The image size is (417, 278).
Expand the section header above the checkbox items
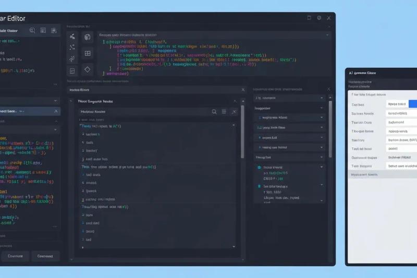point(289,157)
